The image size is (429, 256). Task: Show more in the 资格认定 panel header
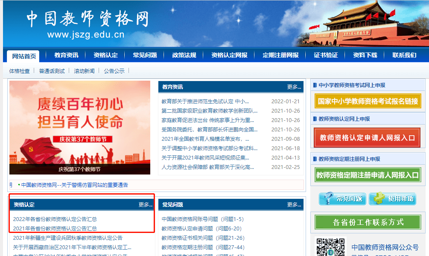pyautogui.click(x=145, y=204)
